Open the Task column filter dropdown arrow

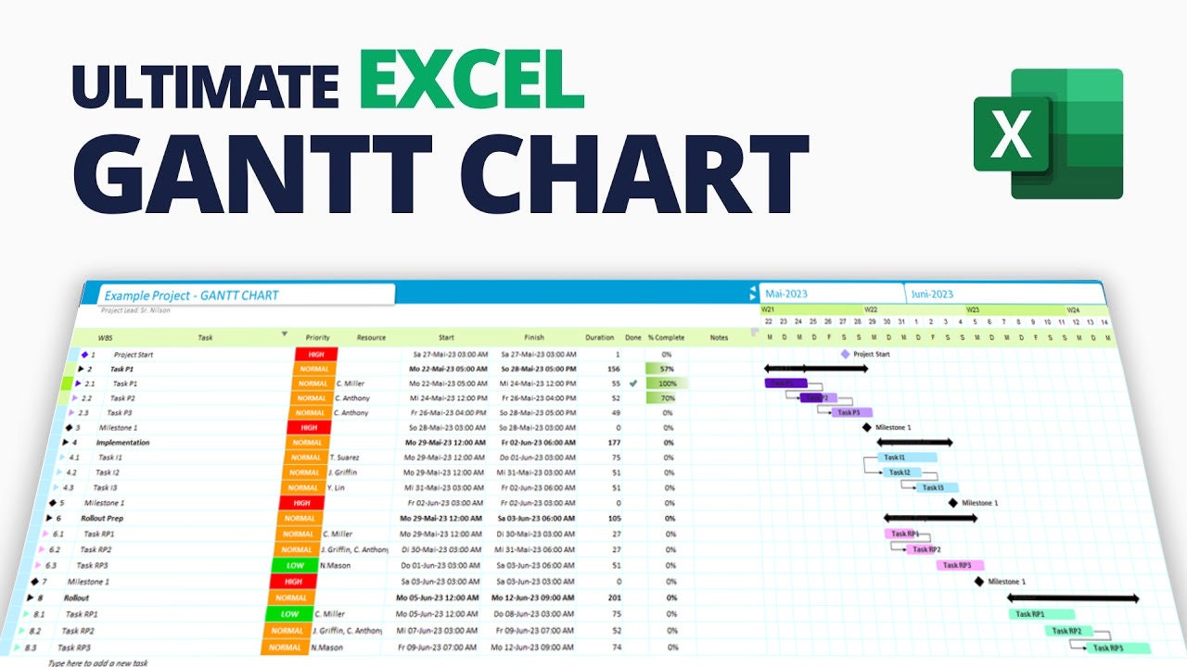pos(285,334)
